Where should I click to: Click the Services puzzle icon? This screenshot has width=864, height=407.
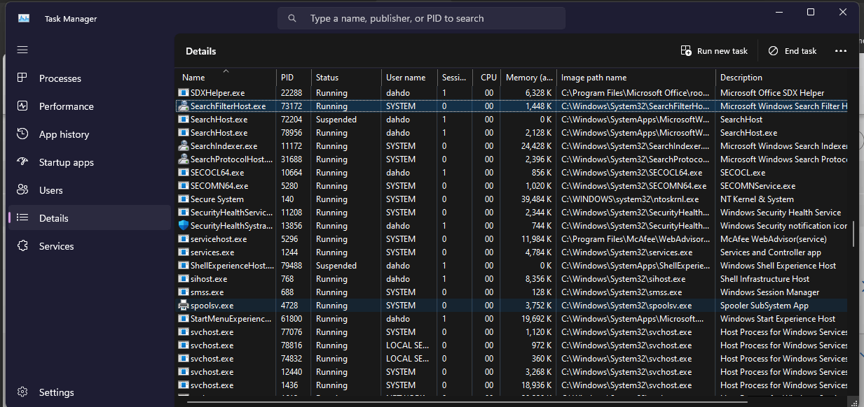[22, 246]
